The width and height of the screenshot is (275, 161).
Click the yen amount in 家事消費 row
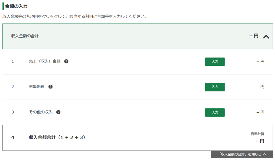pyautogui.click(x=260, y=87)
